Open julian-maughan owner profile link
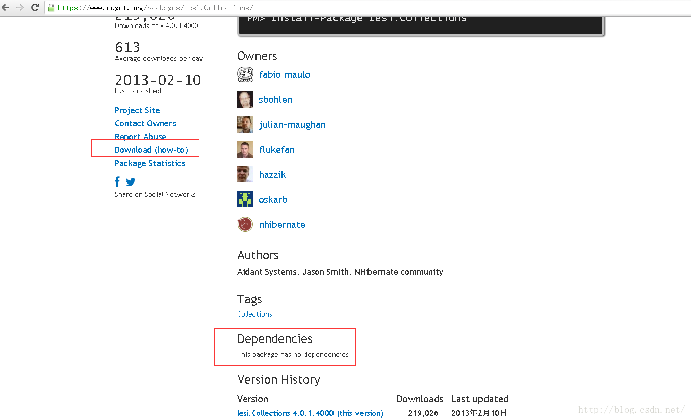This screenshot has width=691, height=420. coord(292,124)
